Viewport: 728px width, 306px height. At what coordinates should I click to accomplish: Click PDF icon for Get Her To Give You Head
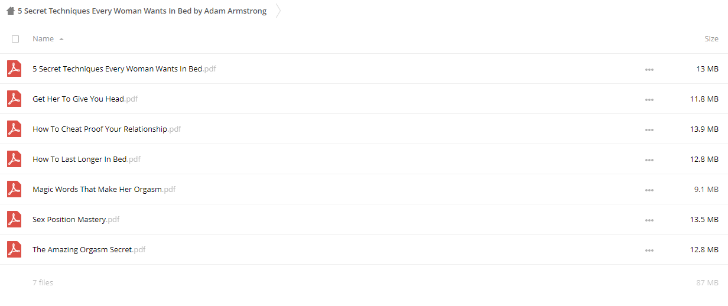pyautogui.click(x=14, y=99)
